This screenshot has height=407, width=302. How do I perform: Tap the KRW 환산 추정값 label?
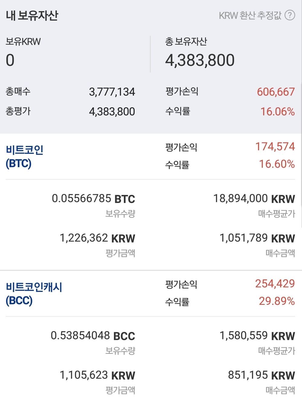[x=250, y=15]
